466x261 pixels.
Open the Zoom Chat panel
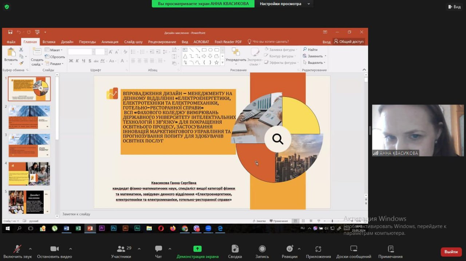(158, 249)
